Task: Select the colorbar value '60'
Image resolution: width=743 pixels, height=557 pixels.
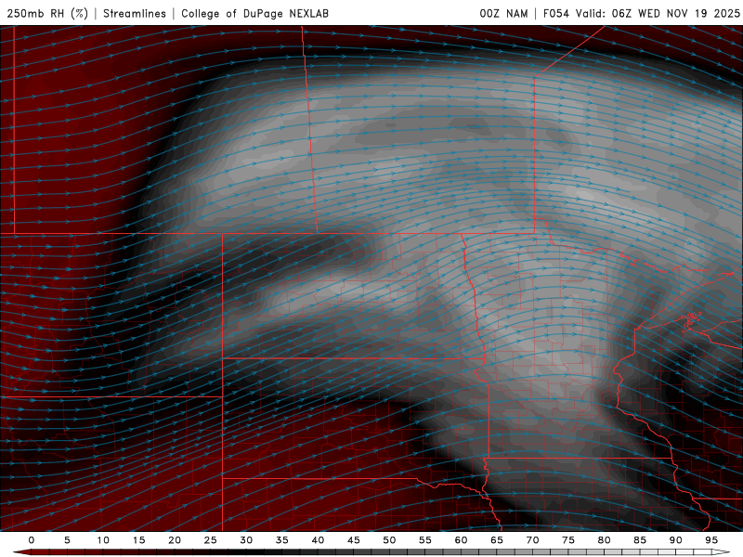Action: (x=461, y=540)
